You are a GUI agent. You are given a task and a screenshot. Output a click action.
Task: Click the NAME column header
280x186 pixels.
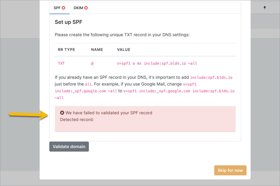(97, 50)
